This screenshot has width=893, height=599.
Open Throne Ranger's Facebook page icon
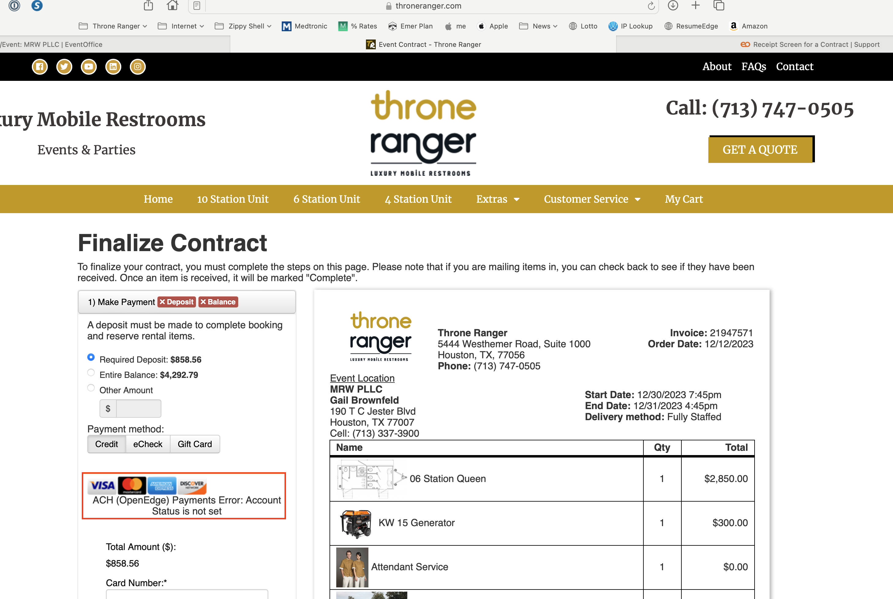(40, 67)
